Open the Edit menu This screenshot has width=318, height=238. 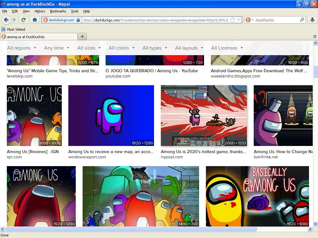tap(15, 11)
